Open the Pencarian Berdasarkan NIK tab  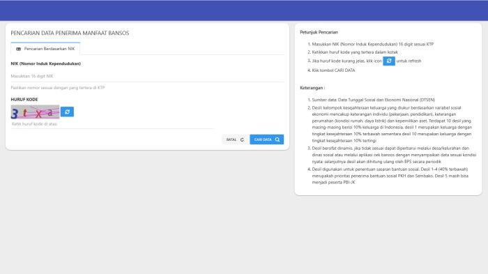(x=45, y=49)
